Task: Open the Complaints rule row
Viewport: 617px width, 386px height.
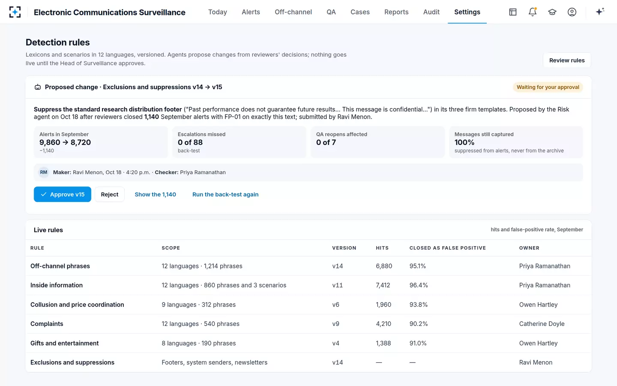Action: (x=308, y=324)
